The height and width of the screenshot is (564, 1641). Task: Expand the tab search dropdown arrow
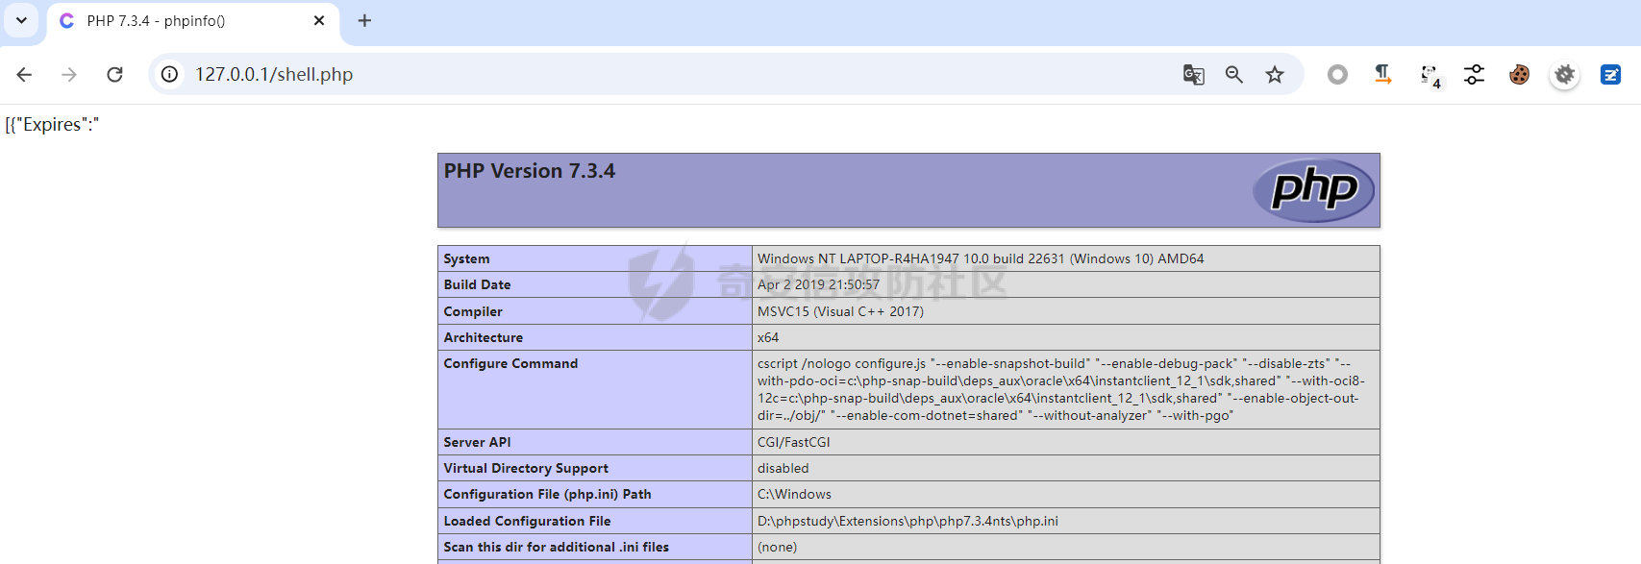point(21,20)
